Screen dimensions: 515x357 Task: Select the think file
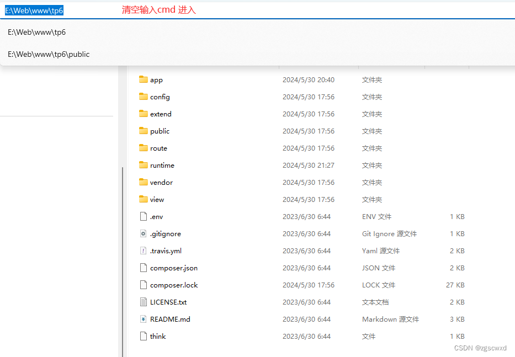coord(157,336)
